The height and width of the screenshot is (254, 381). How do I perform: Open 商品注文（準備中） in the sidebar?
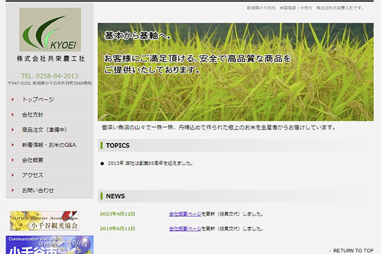44,130
